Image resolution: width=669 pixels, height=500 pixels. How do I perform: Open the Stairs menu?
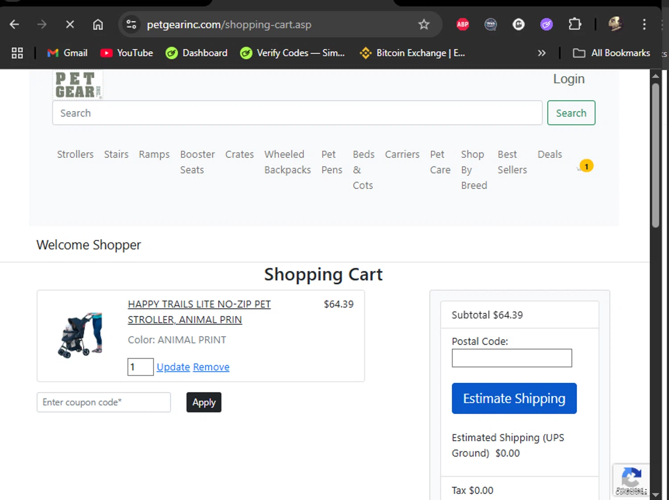116,154
